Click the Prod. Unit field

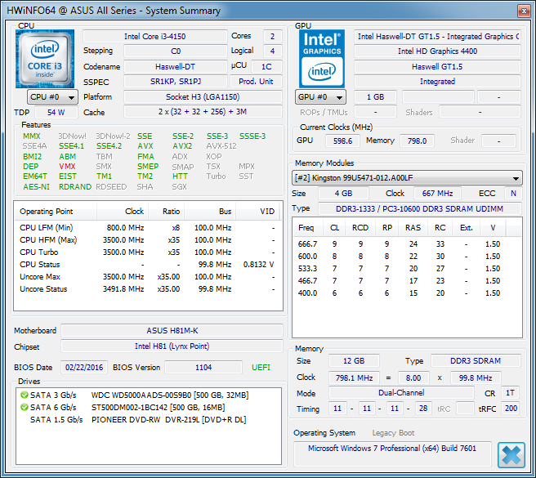[256, 82]
